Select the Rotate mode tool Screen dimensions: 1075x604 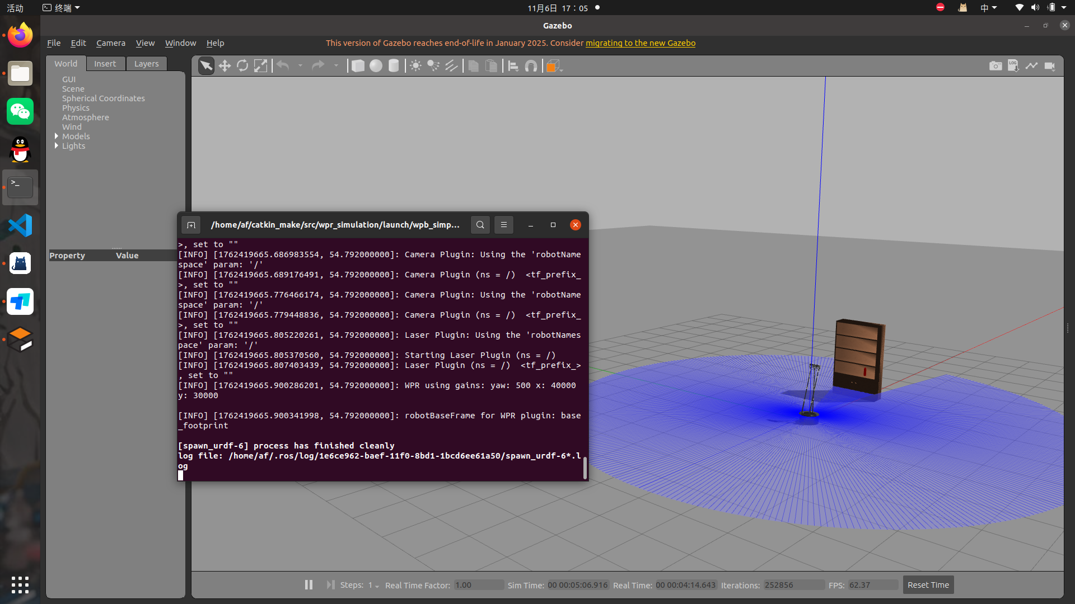tap(242, 66)
